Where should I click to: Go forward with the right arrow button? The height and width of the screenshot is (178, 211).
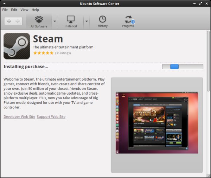18,21
